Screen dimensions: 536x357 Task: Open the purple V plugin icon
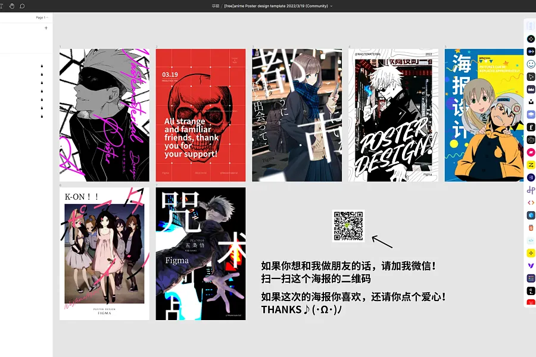pos(531,265)
